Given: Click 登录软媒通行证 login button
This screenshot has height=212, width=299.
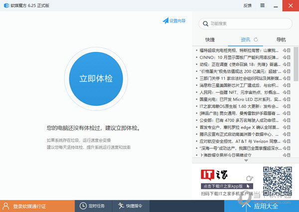Looking at the screenshot, I should point(37,206).
